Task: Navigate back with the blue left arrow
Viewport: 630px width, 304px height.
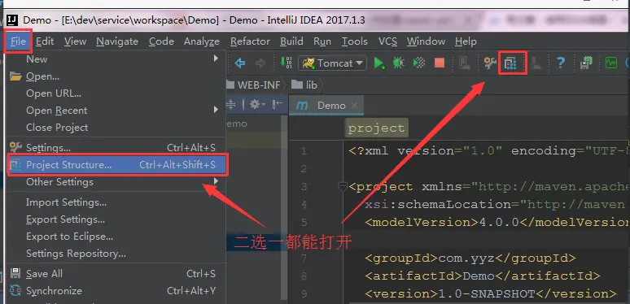Action: pos(240,63)
